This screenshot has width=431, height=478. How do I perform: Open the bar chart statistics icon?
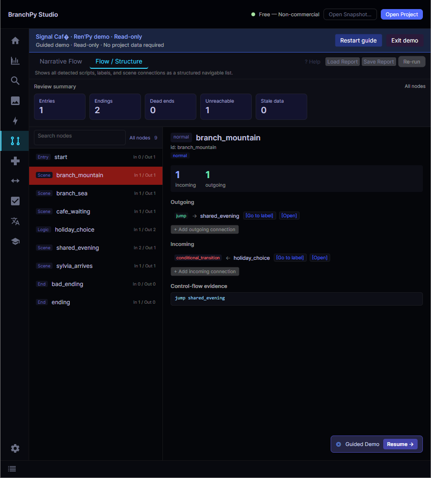pyautogui.click(x=15, y=61)
